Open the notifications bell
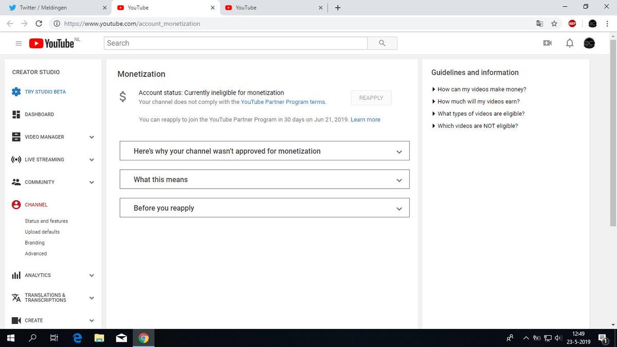This screenshot has width=617, height=347. 570,43
